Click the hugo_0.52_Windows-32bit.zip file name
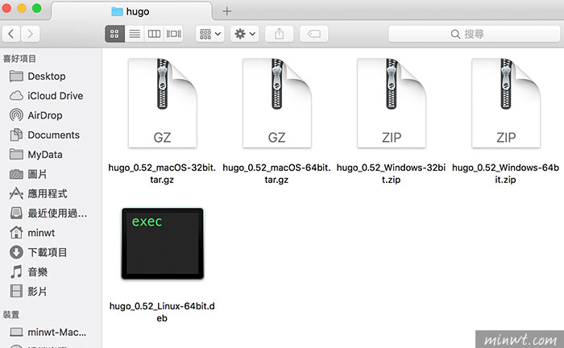 pos(391,174)
